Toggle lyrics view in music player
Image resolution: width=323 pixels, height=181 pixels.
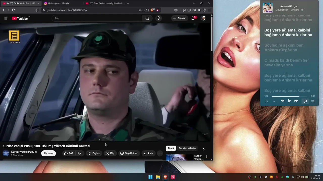click(305, 101)
